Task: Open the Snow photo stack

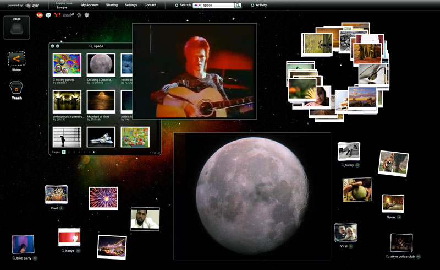Action: point(393,203)
